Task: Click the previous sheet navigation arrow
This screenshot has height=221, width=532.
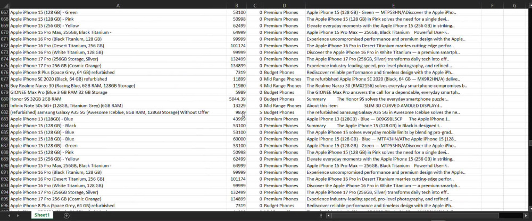Action: coord(9,216)
